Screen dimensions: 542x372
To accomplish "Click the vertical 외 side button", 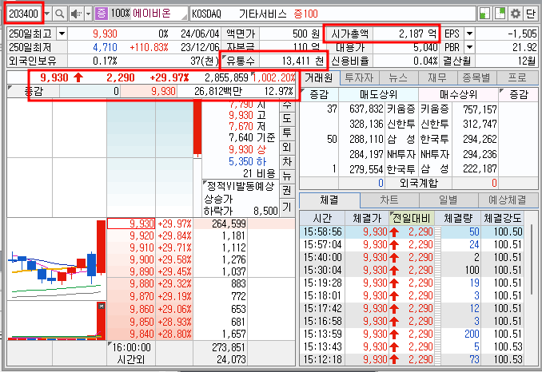I will (287, 148).
